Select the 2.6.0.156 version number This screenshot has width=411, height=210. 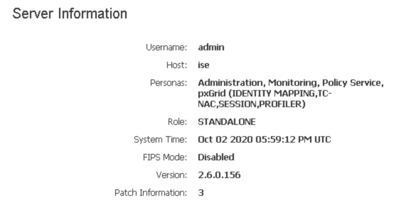pyautogui.click(x=219, y=175)
